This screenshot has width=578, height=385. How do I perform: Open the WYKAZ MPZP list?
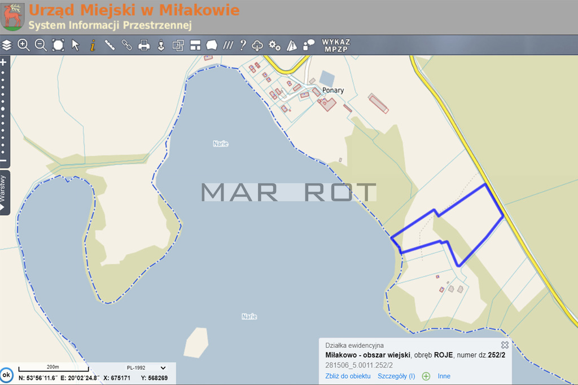pos(336,45)
